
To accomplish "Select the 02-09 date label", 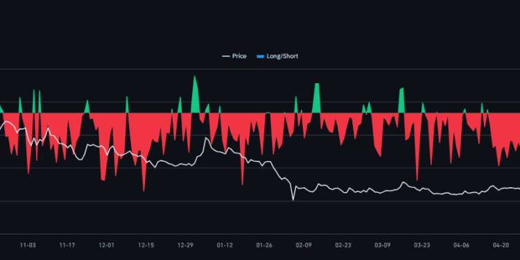I will coord(304,245).
